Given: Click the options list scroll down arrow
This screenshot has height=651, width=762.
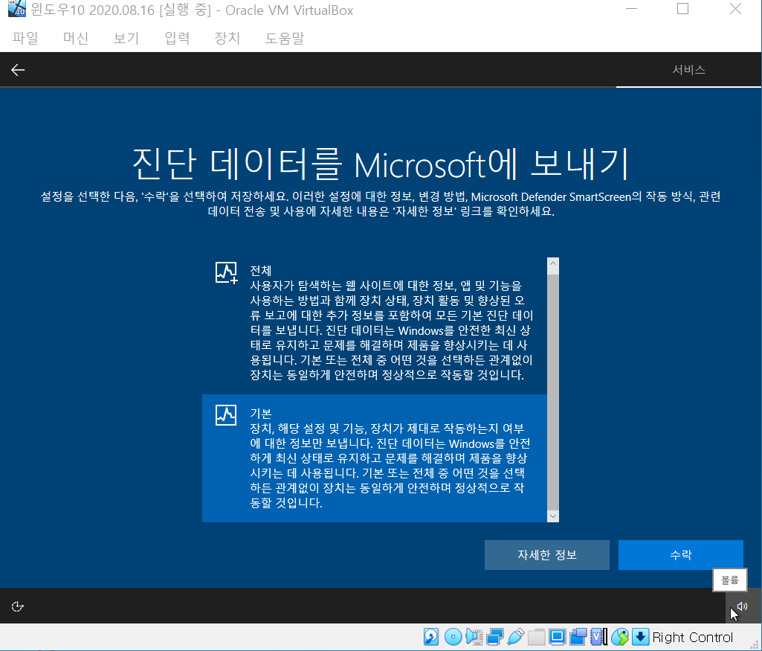Looking at the screenshot, I should [x=553, y=516].
